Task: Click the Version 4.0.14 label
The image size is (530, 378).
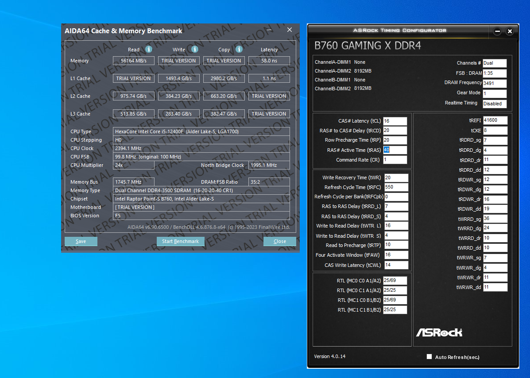Action: [329, 356]
